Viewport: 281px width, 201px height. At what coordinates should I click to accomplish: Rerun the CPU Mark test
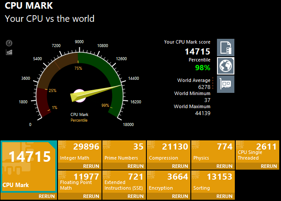click(47, 196)
